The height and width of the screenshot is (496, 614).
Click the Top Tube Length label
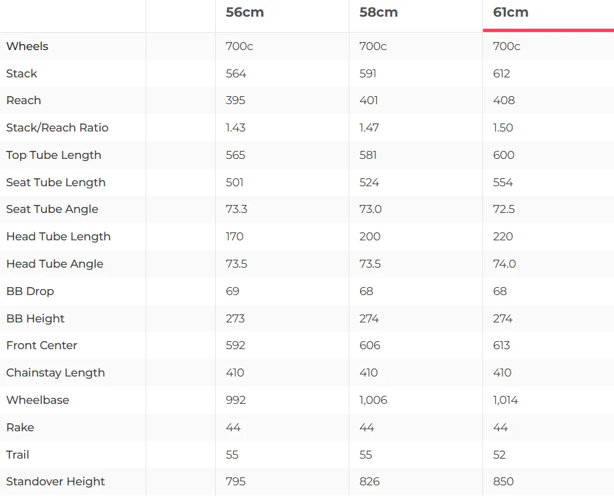point(53,155)
